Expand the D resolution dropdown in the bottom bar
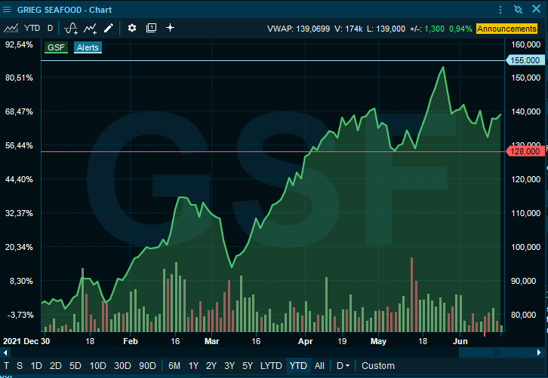548x378 pixels. 343,366
